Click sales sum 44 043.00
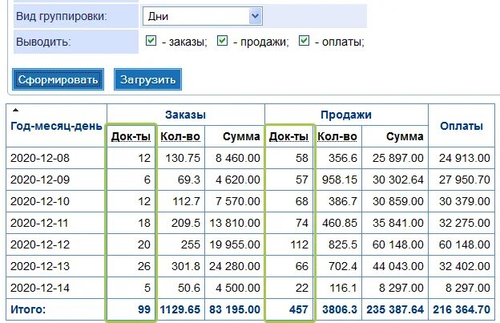This screenshot has width=500, height=323. [x=398, y=266]
